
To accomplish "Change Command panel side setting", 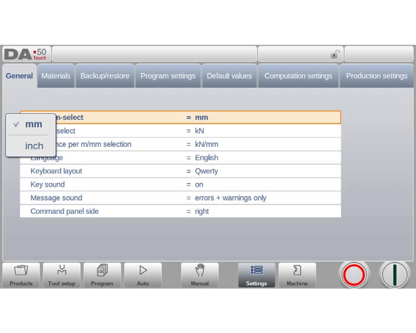I will tap(180, 211).
